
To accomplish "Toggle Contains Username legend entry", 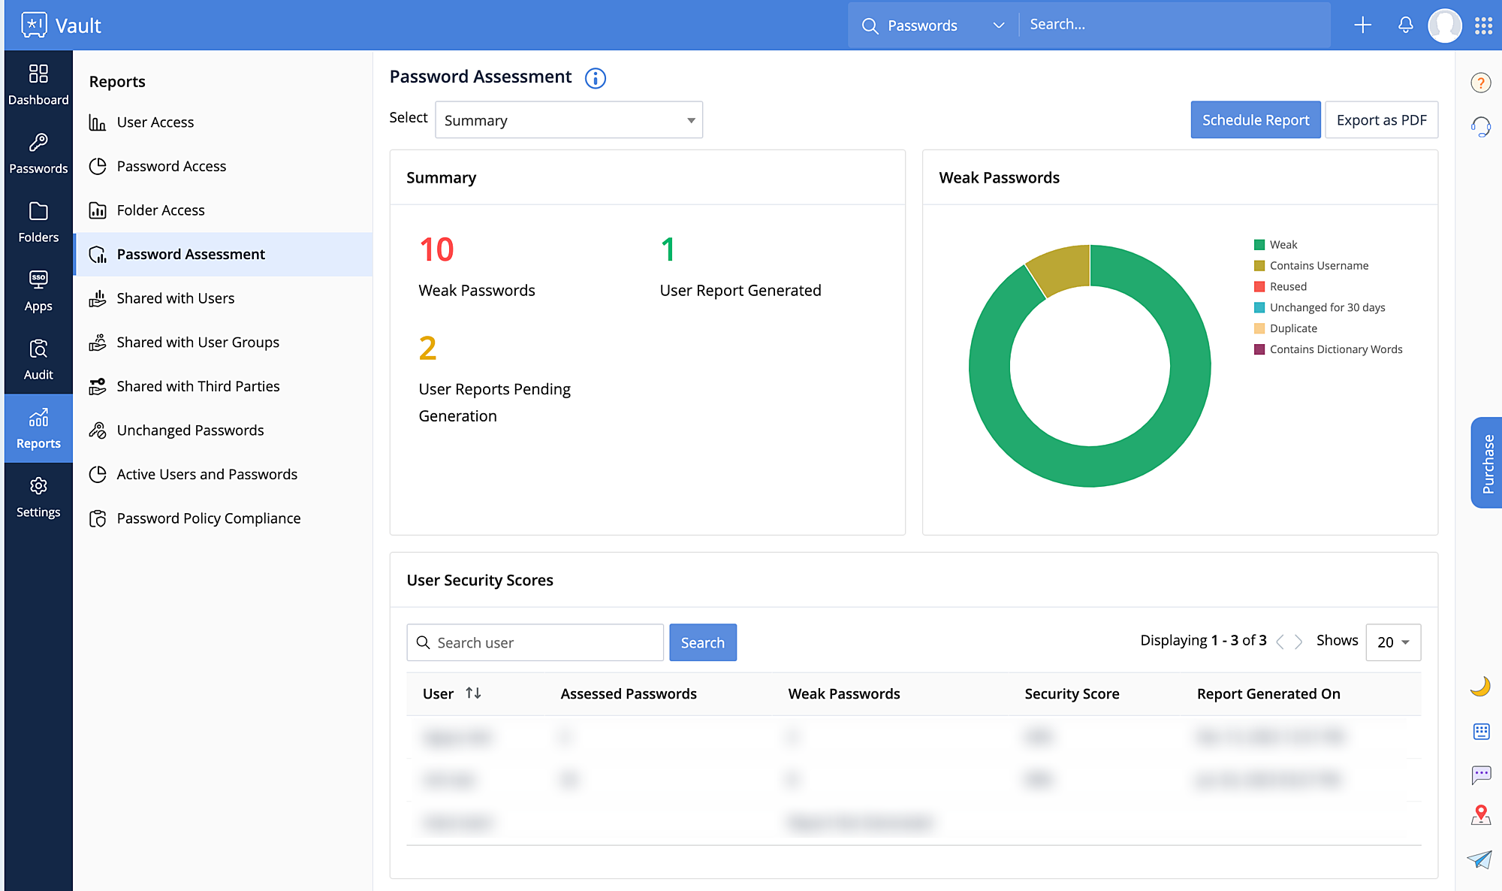I will click(x=1318, y=266).
